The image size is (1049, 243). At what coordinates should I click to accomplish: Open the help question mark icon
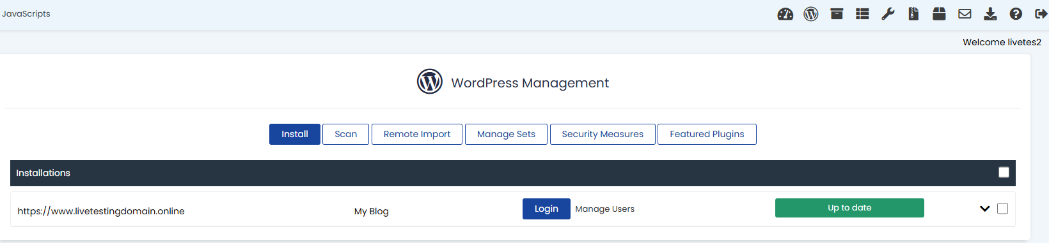pos(1016,14)
